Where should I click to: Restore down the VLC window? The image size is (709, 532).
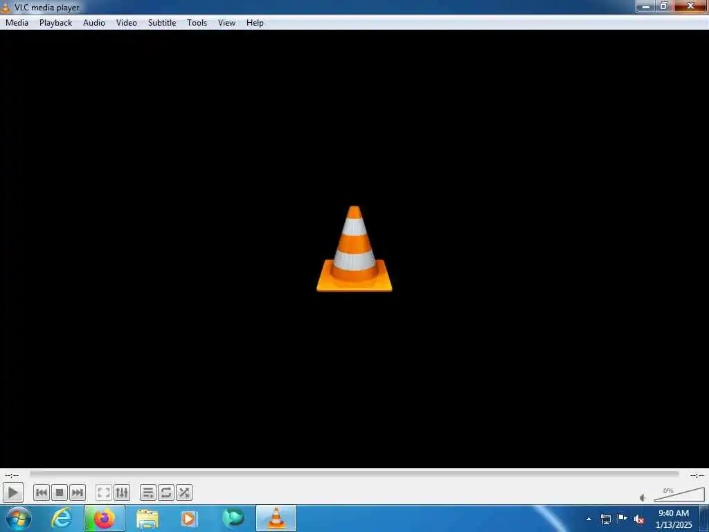click(664, 6)
